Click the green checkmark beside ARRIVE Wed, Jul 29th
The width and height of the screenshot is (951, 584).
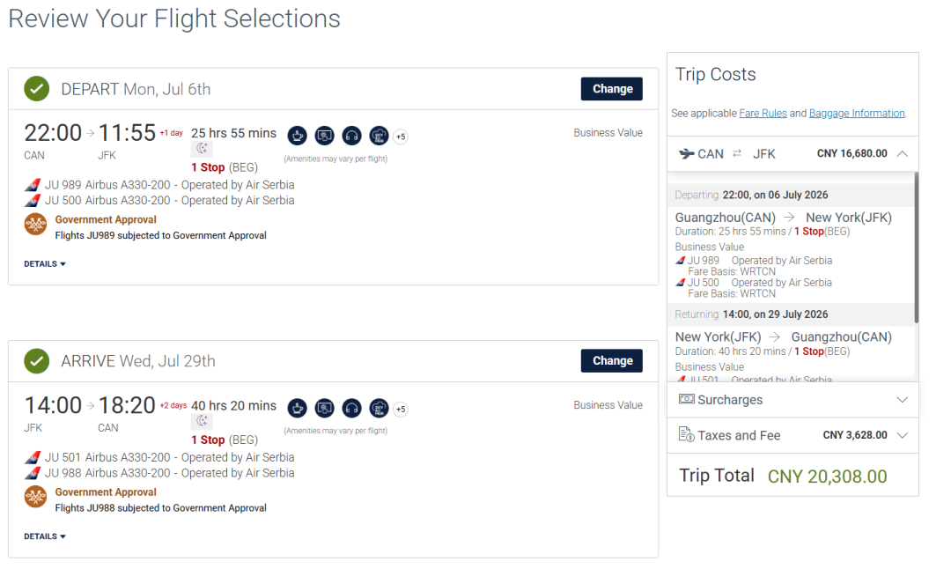[37, 361]
